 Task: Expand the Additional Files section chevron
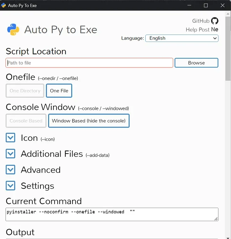coord(10,154)
